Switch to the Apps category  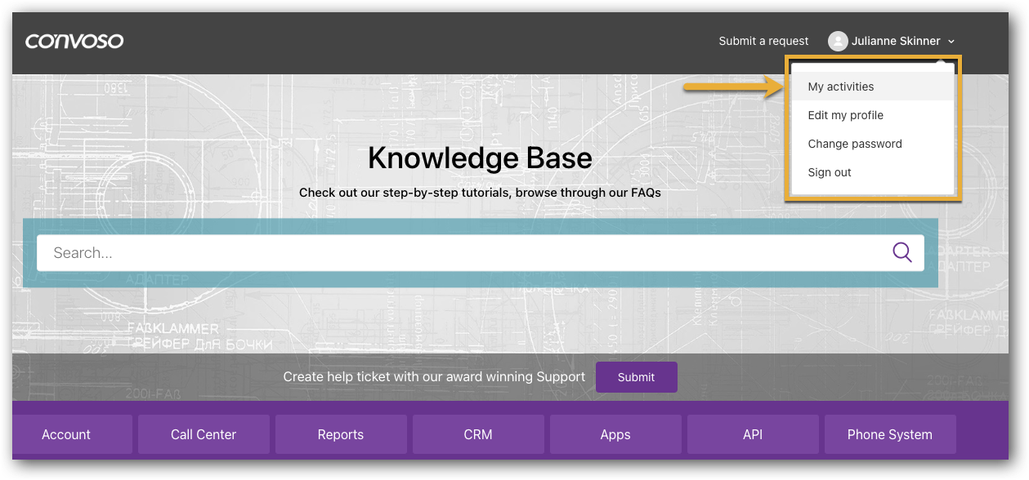tap(615, 434)
